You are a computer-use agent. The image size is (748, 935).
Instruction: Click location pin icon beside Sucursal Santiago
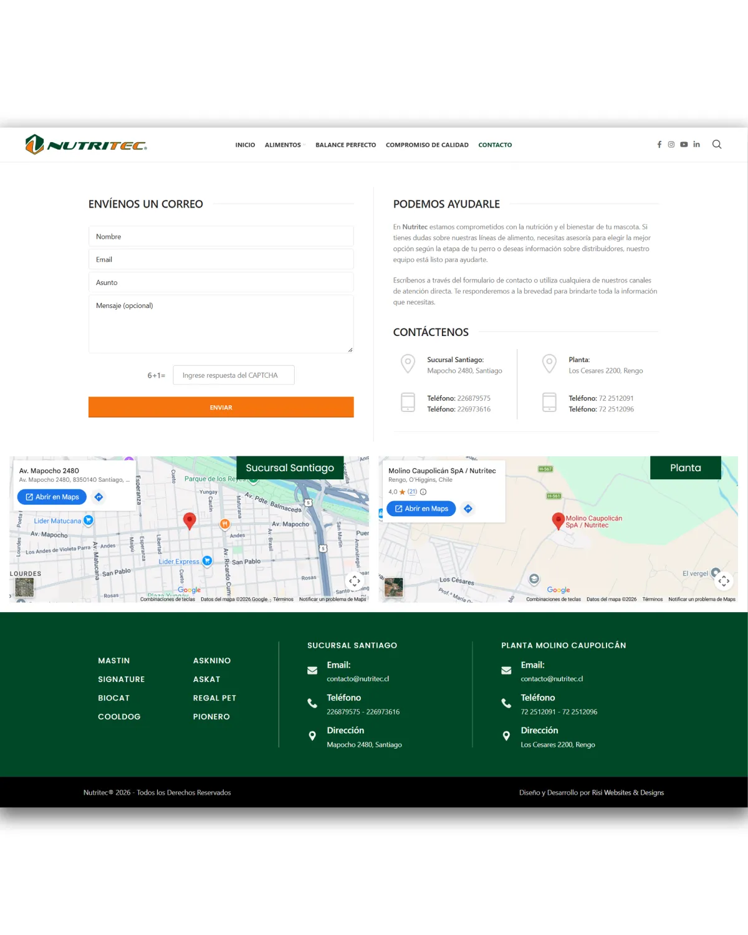(x=408, y=364)
